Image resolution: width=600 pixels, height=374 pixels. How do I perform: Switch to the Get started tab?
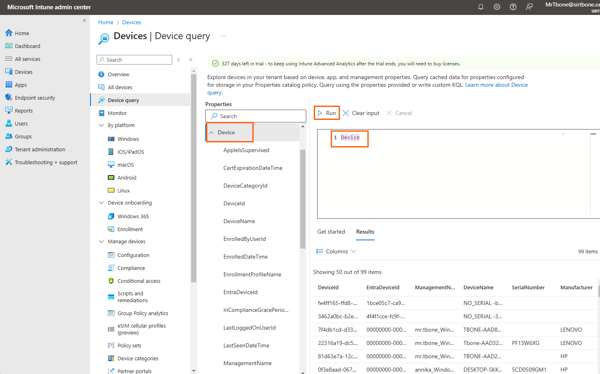[331, 232]
